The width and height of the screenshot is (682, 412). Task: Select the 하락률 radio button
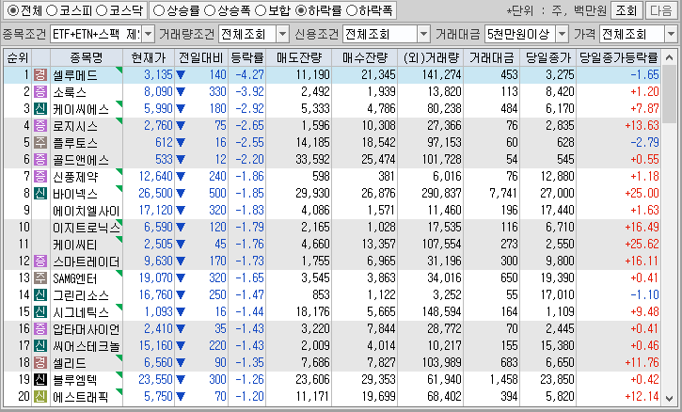(x=300, y=10)
